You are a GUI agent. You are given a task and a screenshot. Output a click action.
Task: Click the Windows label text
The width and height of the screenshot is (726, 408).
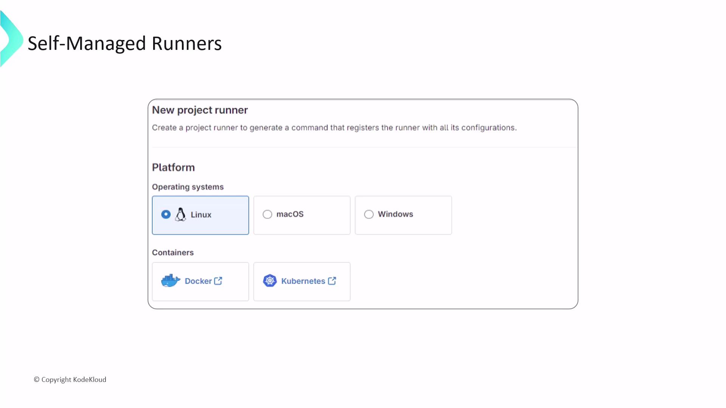395,214
